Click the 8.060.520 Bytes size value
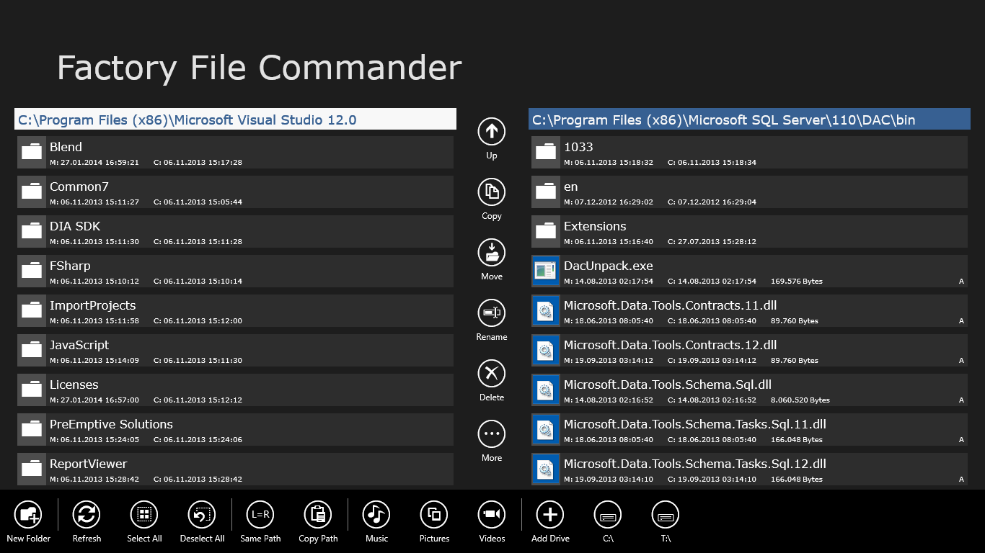This screenshot has width=985, height=553. pos(800,400)
